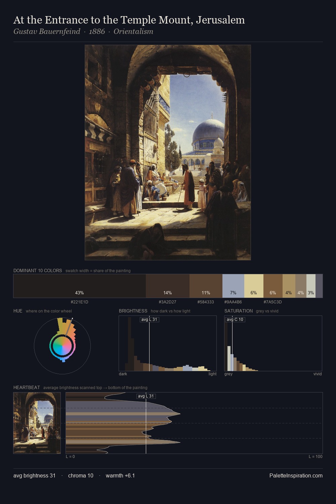
Task: Click the medium brown 6% swatch
Action: pyautogui.click(x=273, y=286)
